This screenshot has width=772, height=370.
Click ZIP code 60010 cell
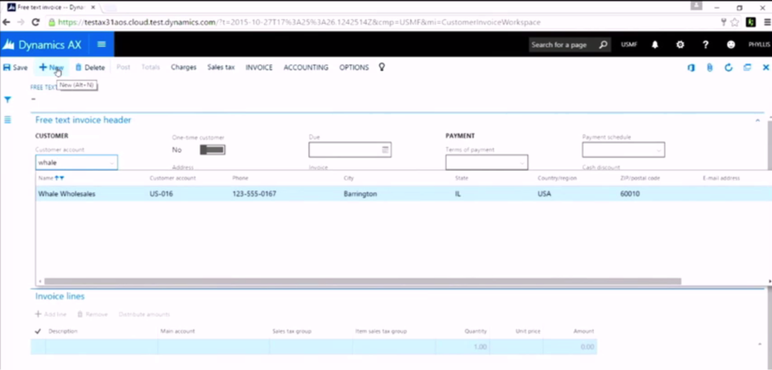click(x=629, y=194)
